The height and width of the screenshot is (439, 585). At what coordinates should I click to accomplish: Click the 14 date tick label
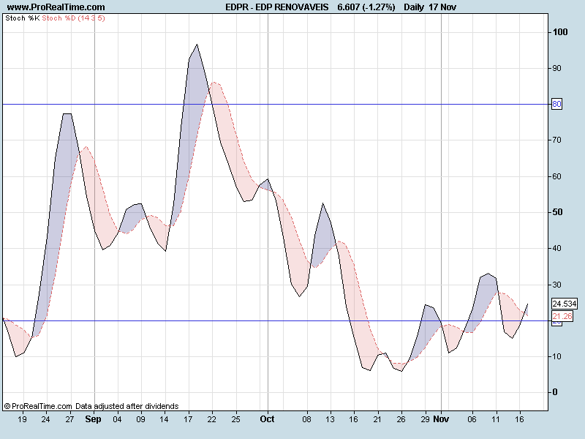(x=164, y=419)
